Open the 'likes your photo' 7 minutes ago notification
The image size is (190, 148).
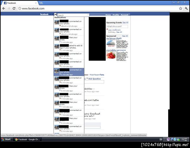pyautogui.click(x=69, y=104)
